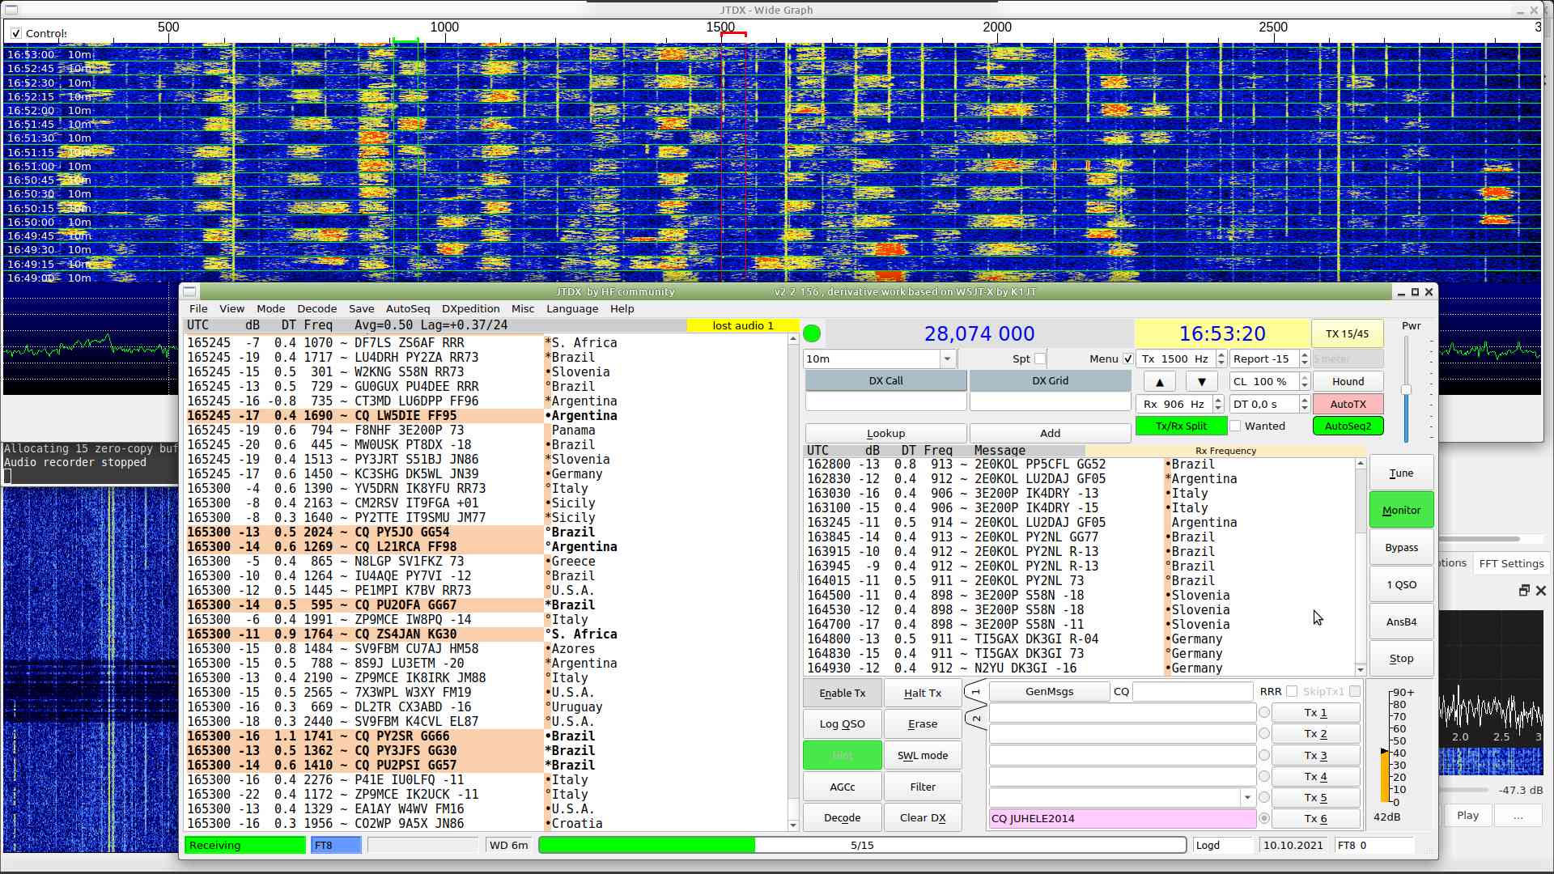Select the Tx 6 radio button

1264,818
